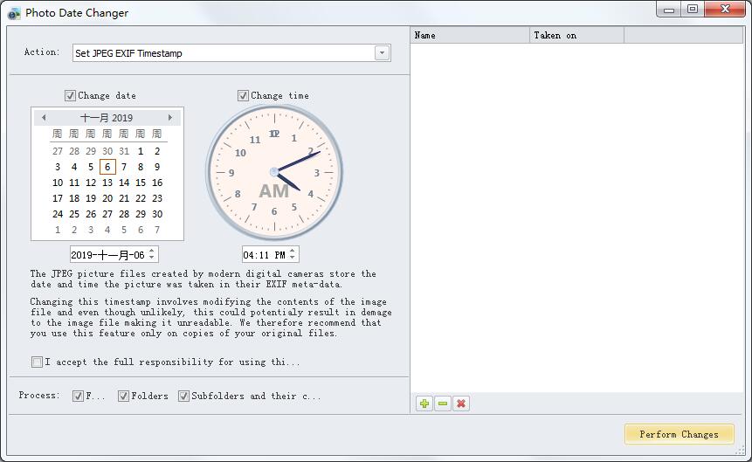Select day 9 in the calendar
This screenshot has height=462, width=752.
point(157,167)
